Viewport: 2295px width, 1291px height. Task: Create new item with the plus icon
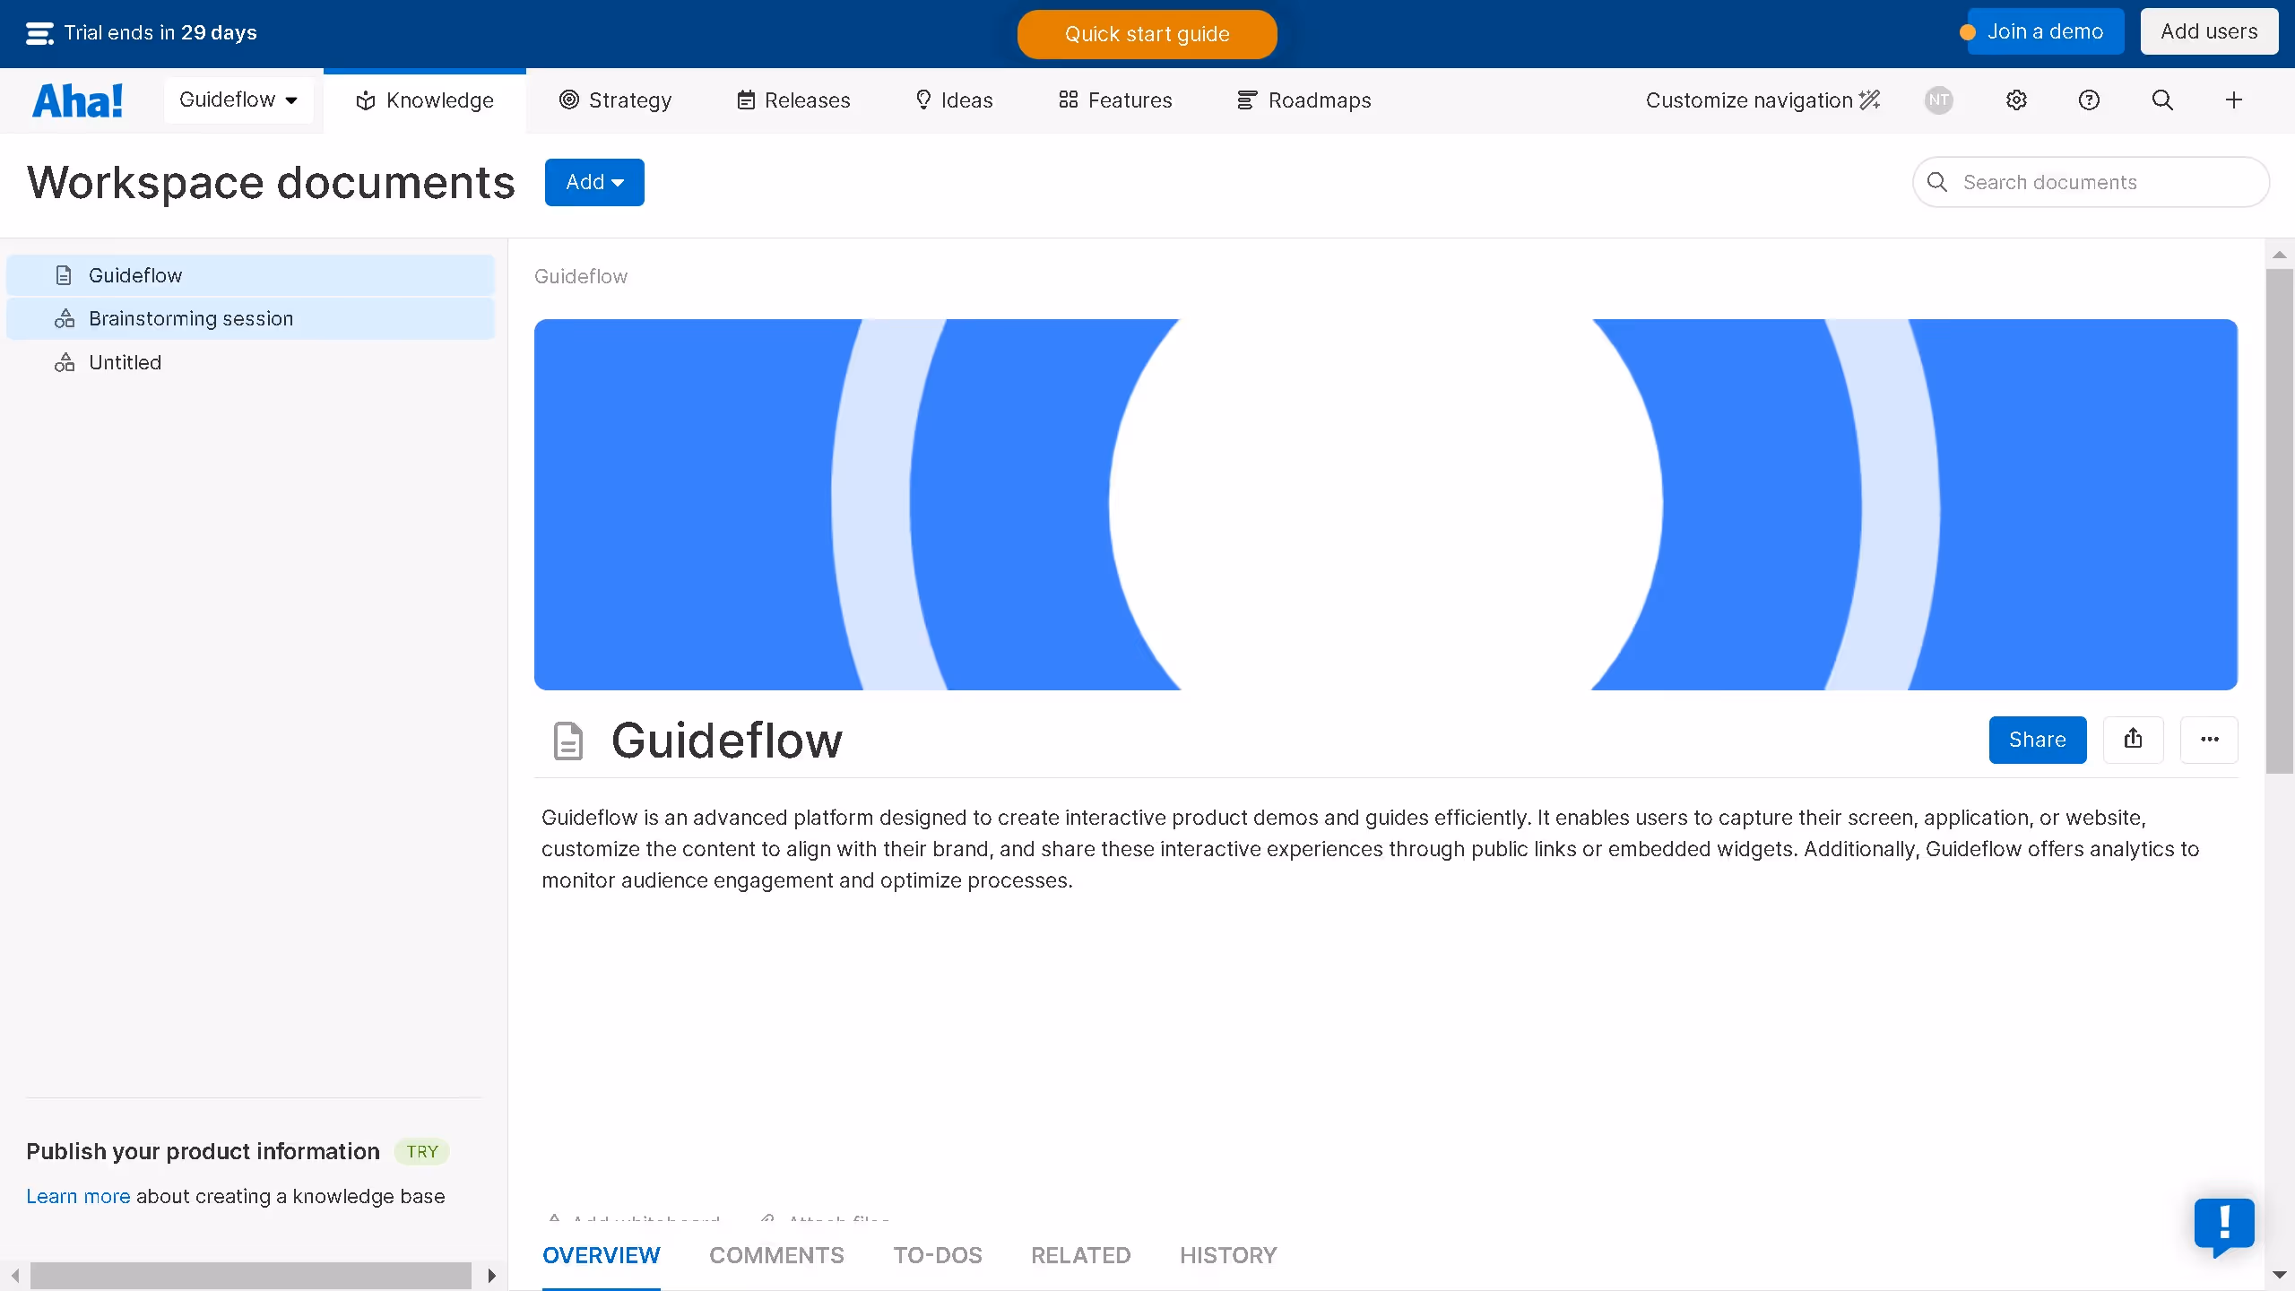(x=2233, y=100)
